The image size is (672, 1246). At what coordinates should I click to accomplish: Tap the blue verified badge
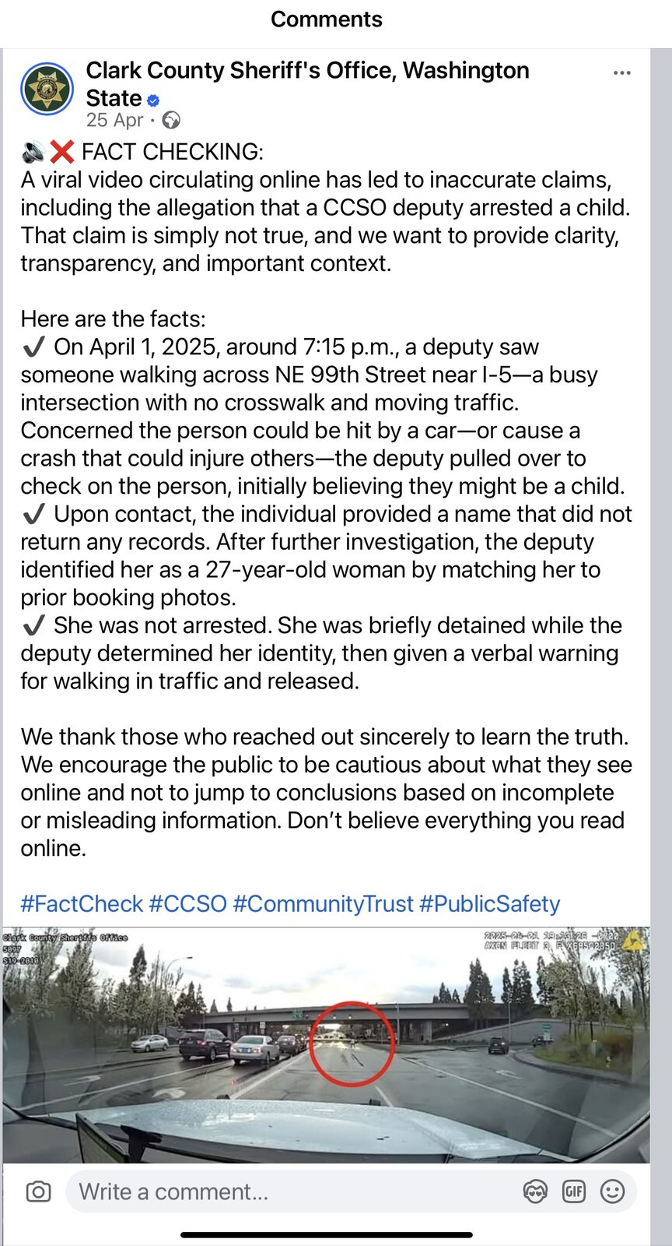(x=153, y=100)
